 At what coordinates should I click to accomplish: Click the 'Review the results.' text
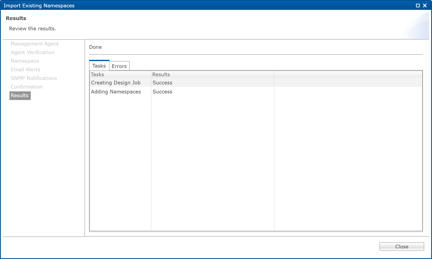tap(32, 29)
